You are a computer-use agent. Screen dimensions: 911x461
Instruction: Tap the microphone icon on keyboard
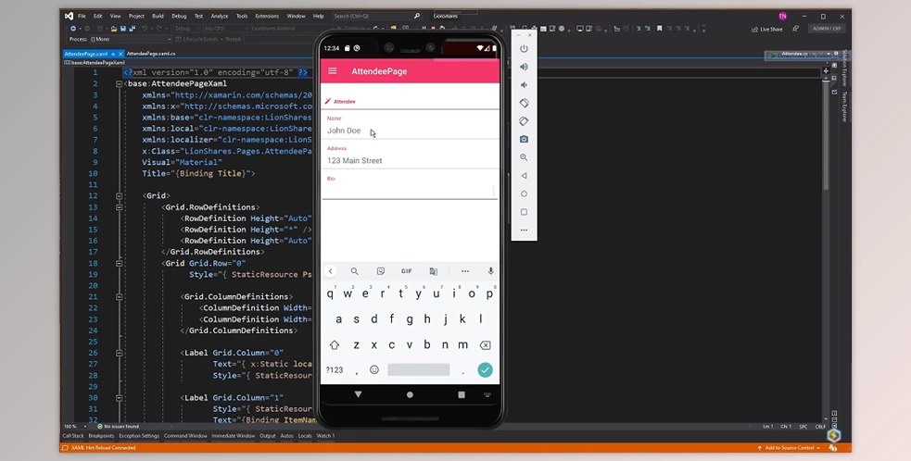click(490, 271)
